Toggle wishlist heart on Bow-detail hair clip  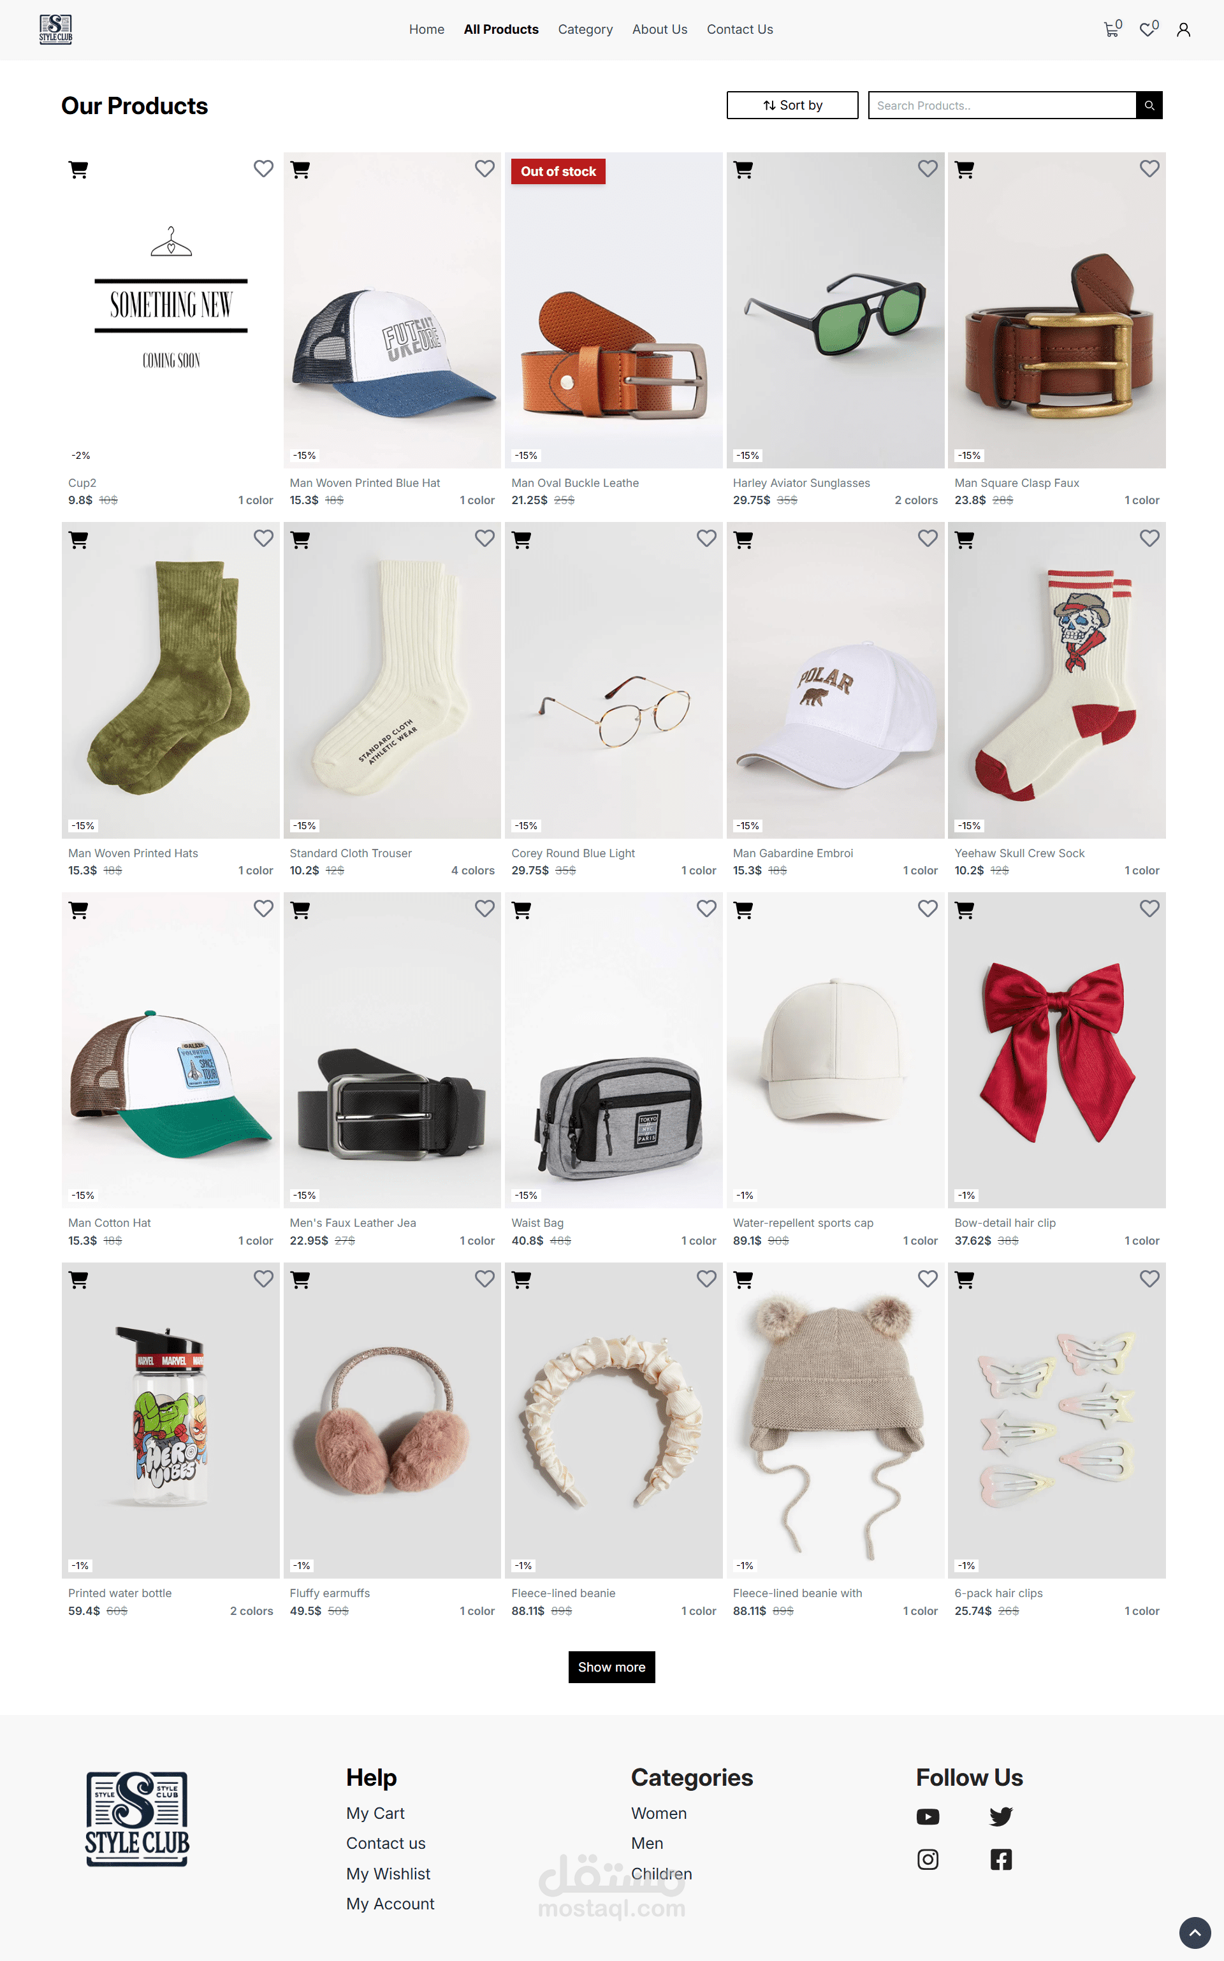[x=1149, y=908]
